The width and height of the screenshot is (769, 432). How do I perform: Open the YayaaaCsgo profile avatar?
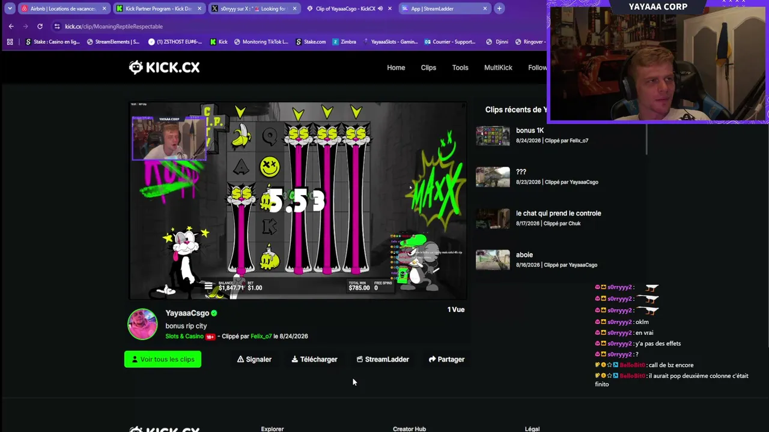[x=142, y=324]
